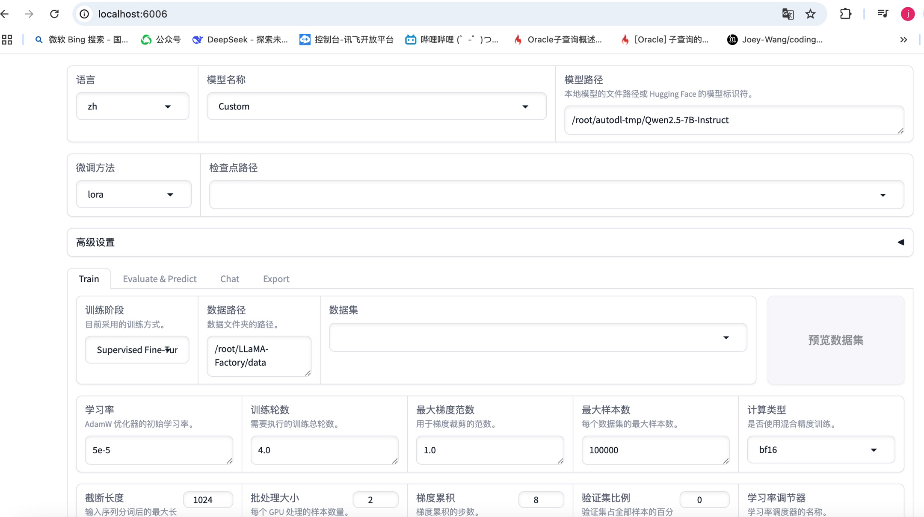Open the browser extensions puzzle icon
Viewport: 924px width, 517px height.
[845, 14]
